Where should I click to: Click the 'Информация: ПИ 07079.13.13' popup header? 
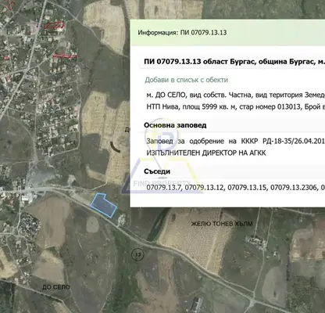[x=182, y=33]
